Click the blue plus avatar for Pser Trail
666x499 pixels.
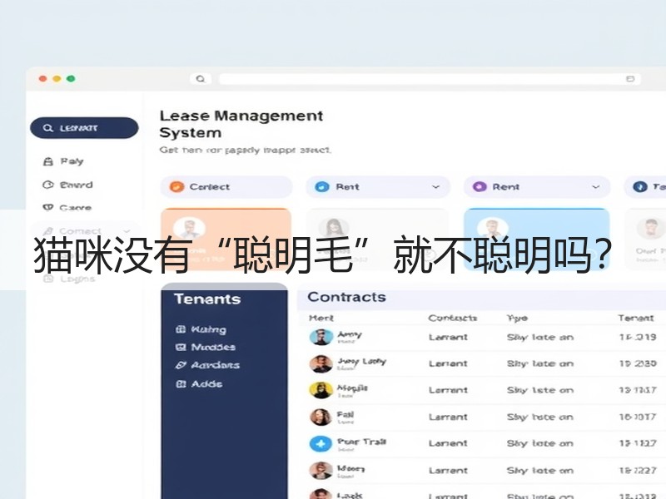[321, 444]
